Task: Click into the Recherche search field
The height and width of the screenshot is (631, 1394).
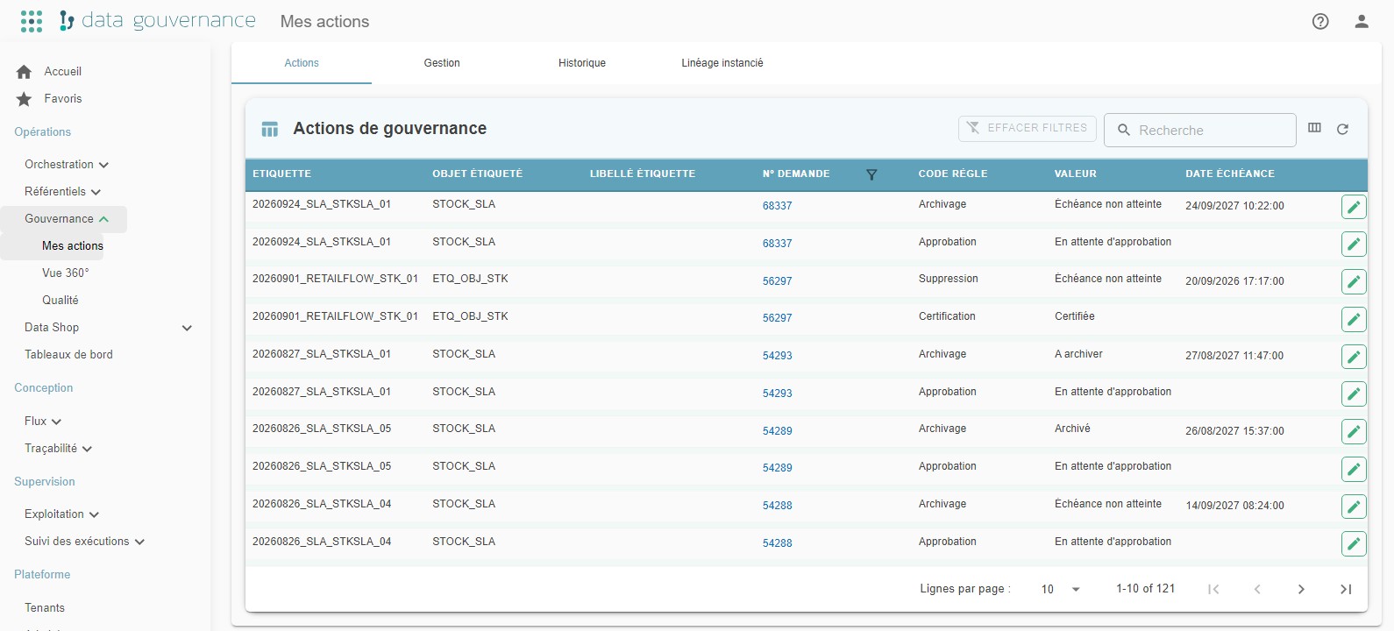Action: coord(1199,130)
